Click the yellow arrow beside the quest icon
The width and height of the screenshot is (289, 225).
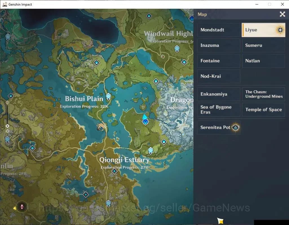pos(15,208)
